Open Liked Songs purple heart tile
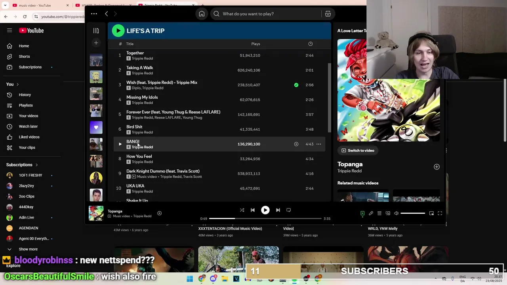The image size is (507, 285). point(96,127)
